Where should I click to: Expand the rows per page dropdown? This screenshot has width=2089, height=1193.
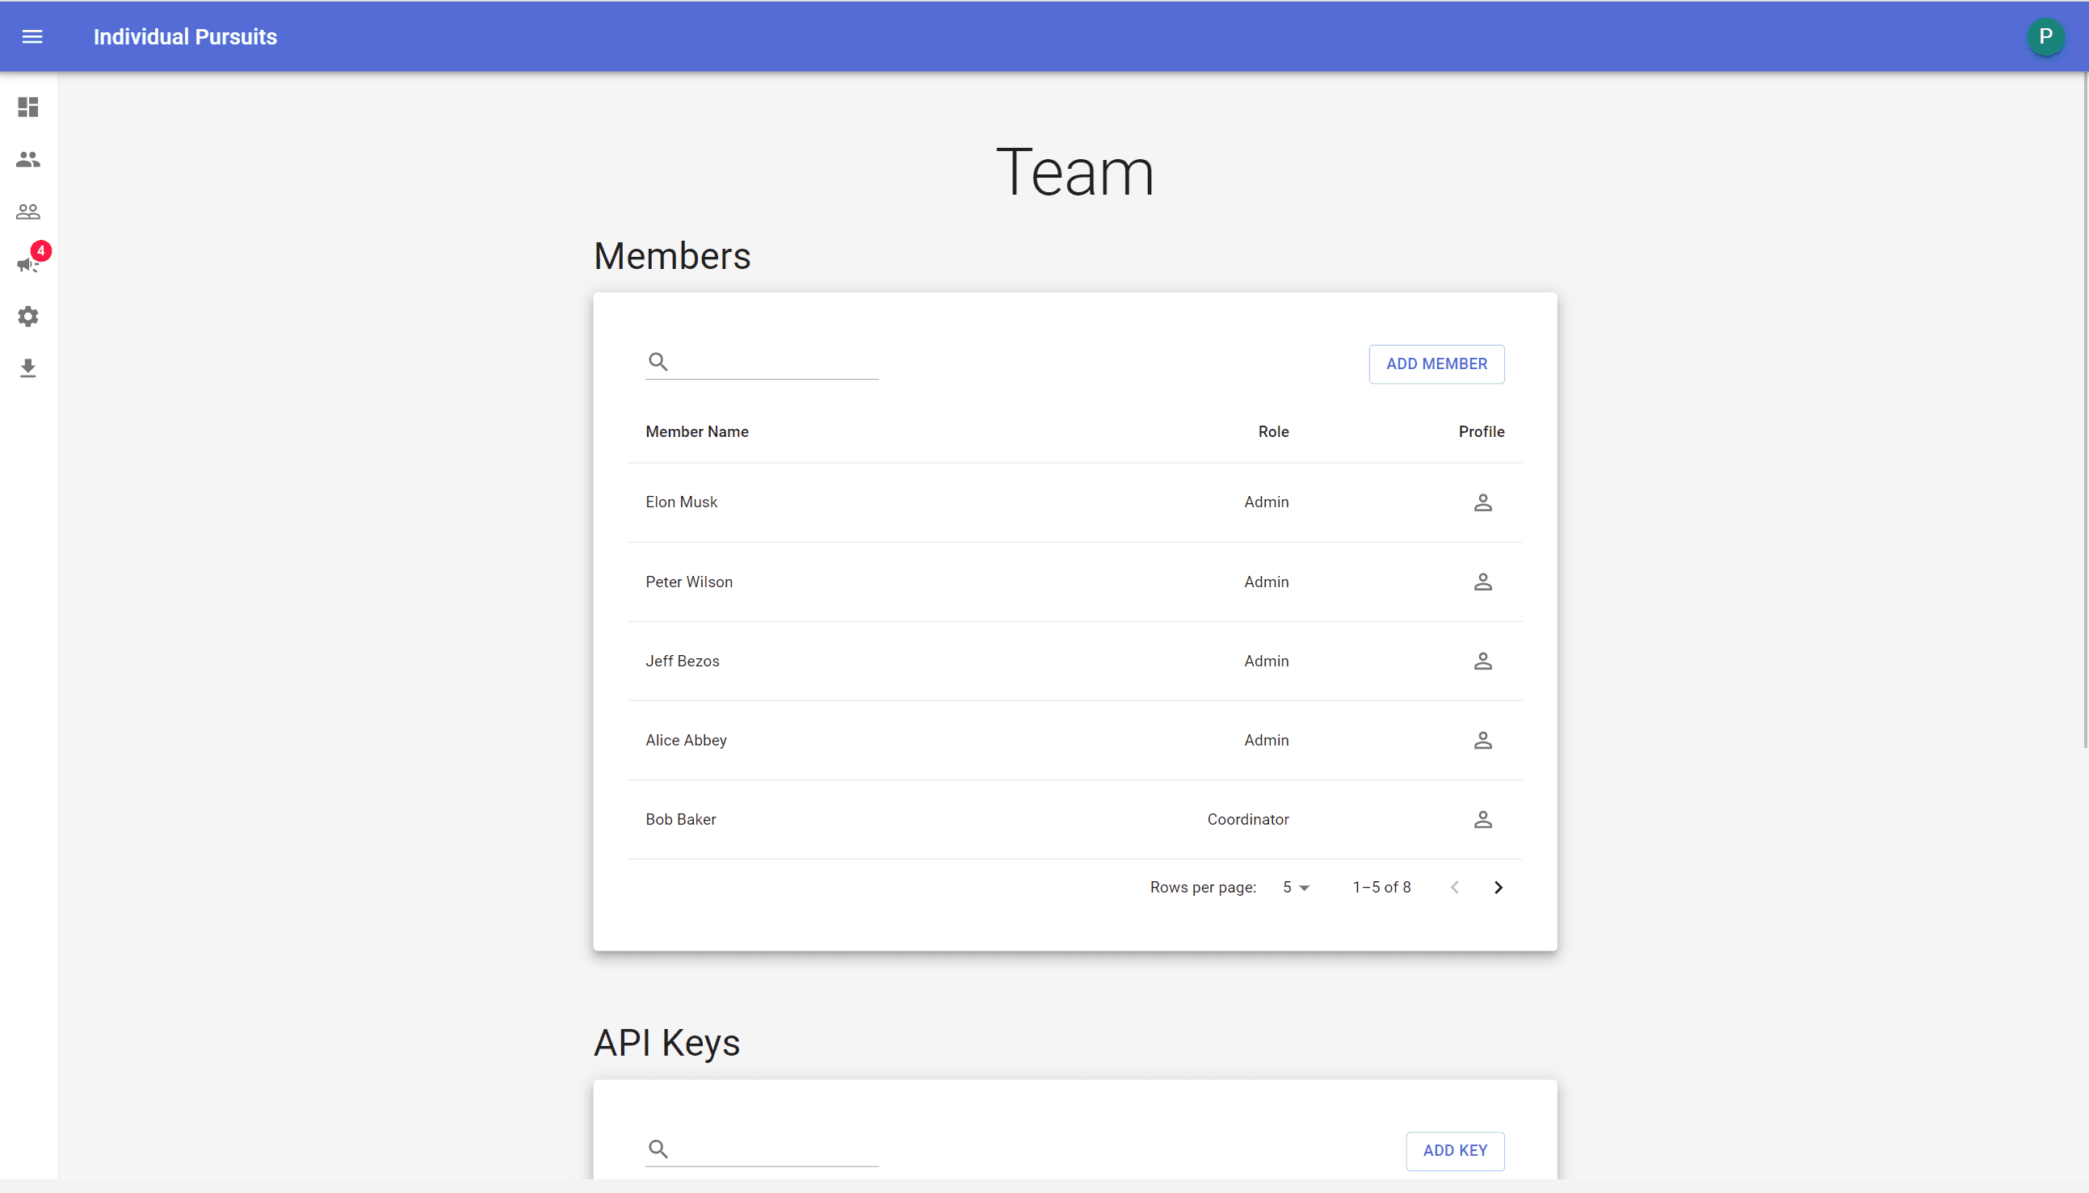(x=1296, y=888)
